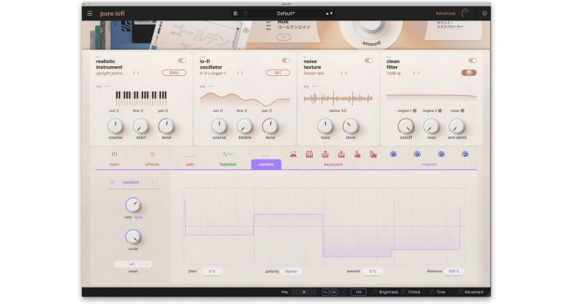Select the previous preset arrow

[x=327, y=14]
